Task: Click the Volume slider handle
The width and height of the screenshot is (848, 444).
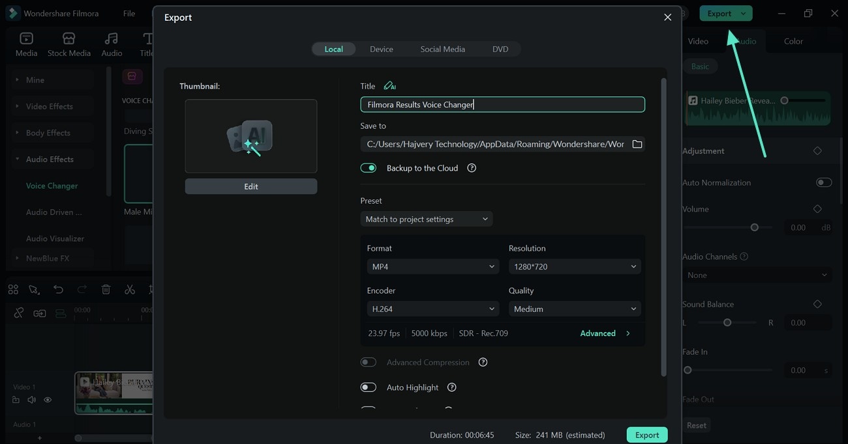Action: click(x=754, y=228)
